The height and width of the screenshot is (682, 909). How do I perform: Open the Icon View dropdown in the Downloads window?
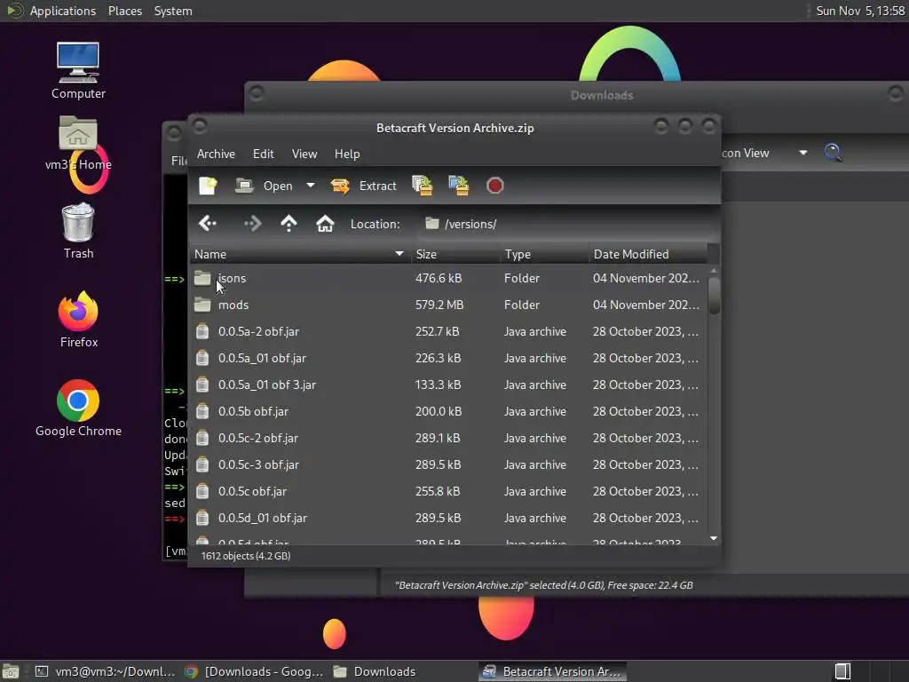[802, 153]
